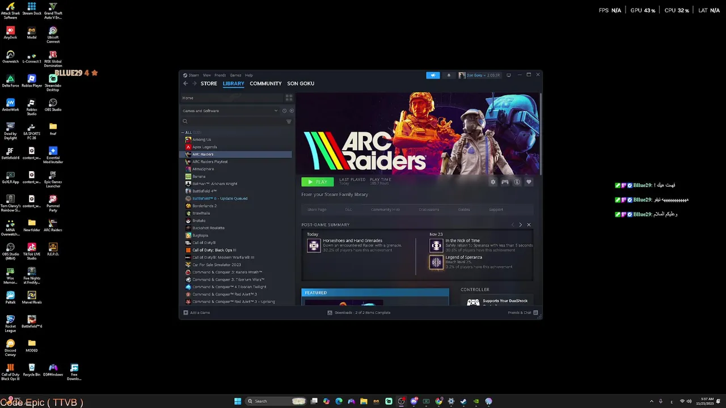Open File Explorer from taskbar
This screenshot has width=726, height=408.
(x=364, y=401)
